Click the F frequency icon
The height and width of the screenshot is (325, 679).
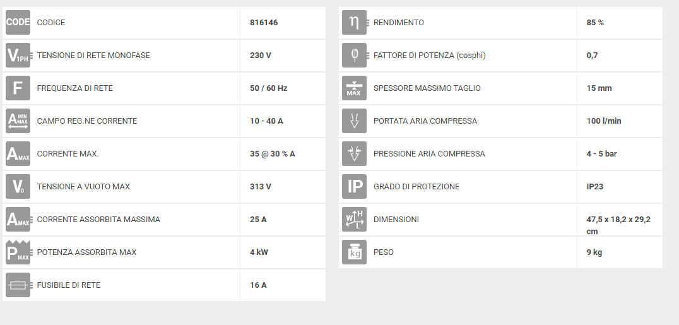(x=18, y=88)
